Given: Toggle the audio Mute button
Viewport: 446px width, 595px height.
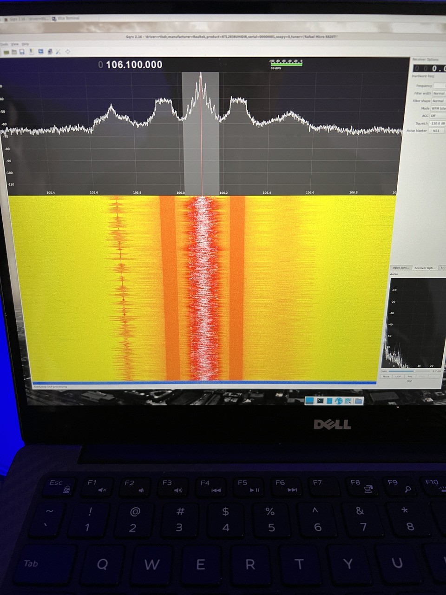Looking at the screenshot, I should pos(386,377).
